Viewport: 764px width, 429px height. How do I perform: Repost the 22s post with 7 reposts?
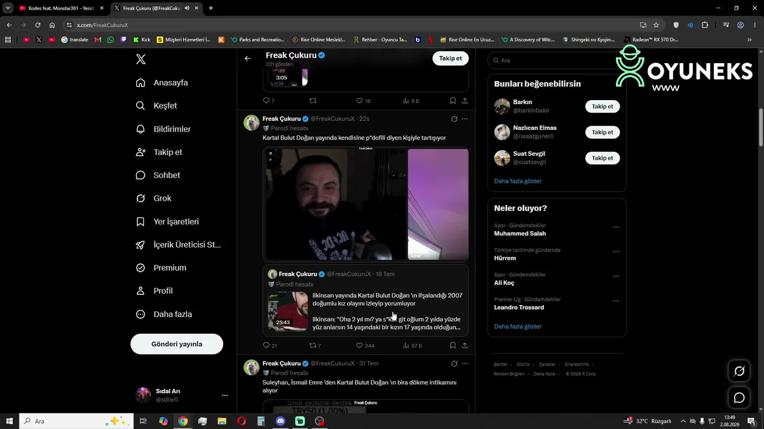(x=312, y=346)
